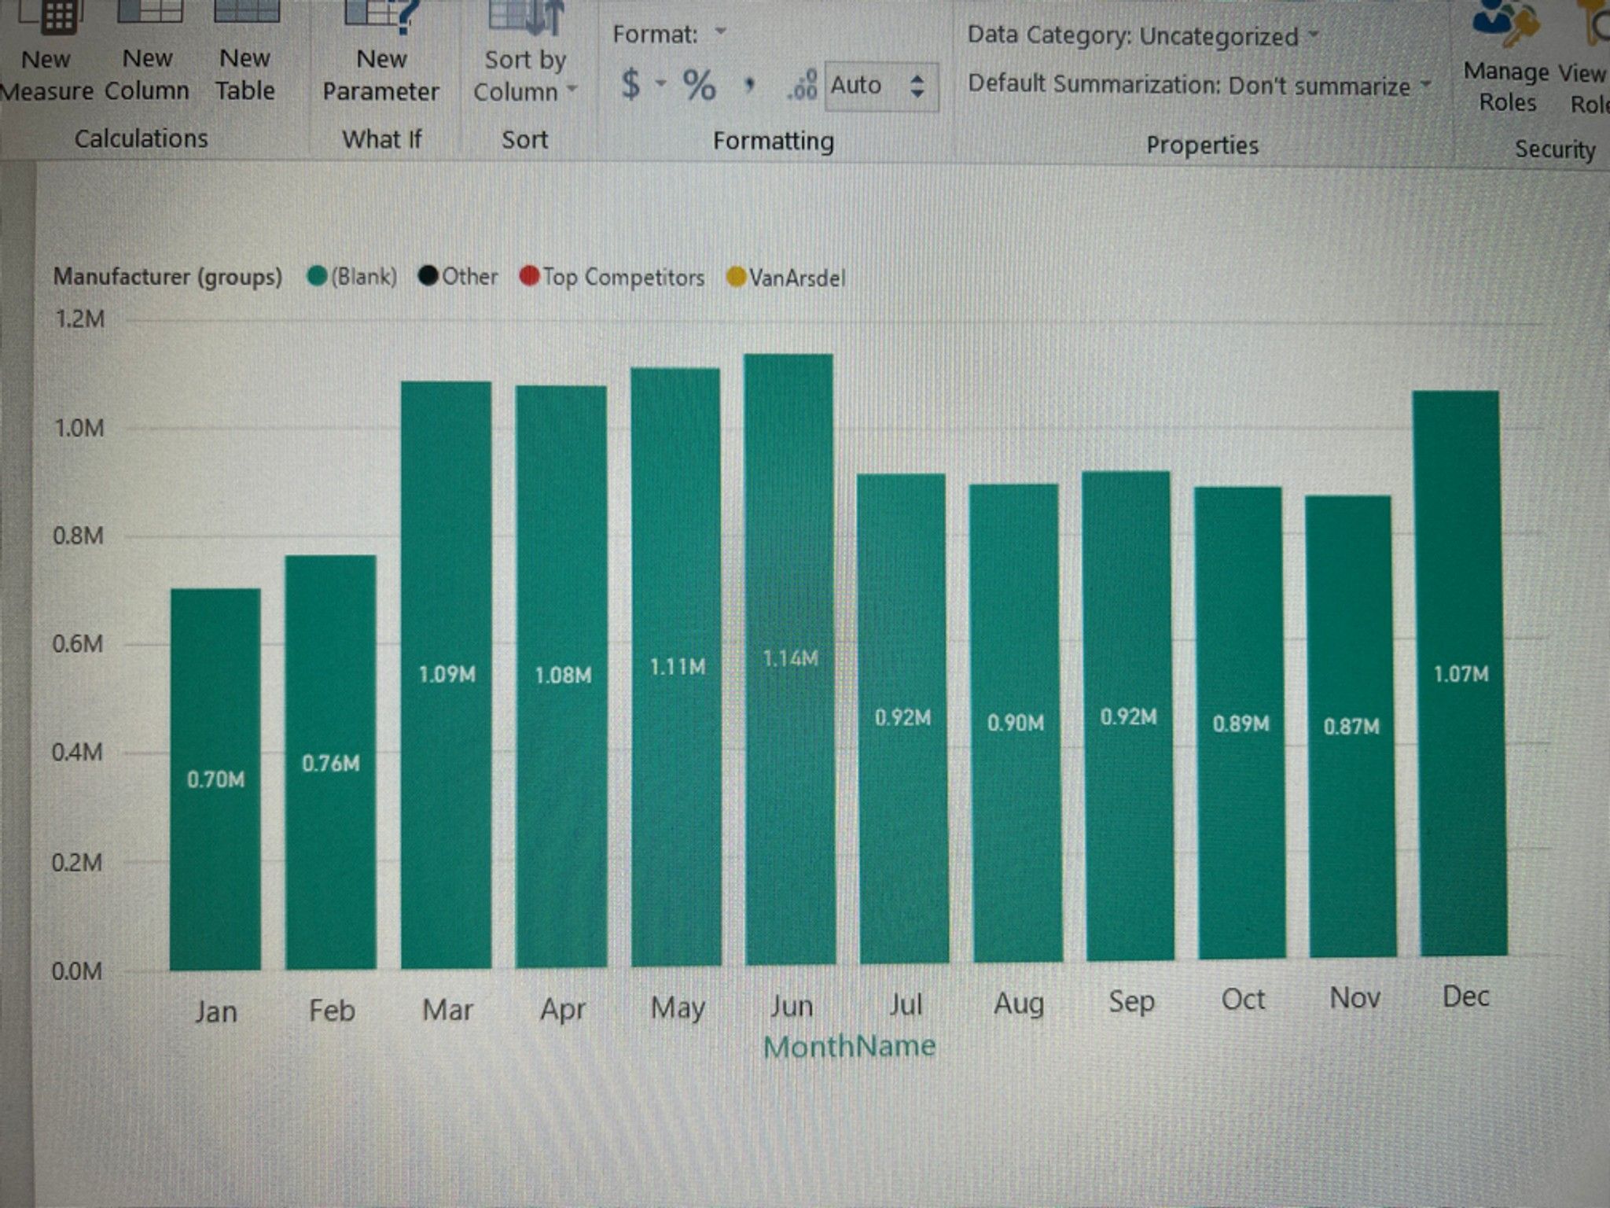This screenshot has height=1208, width=1610.
Task: Open the currency symbol dropdown arrow
Action: (660, 83)
